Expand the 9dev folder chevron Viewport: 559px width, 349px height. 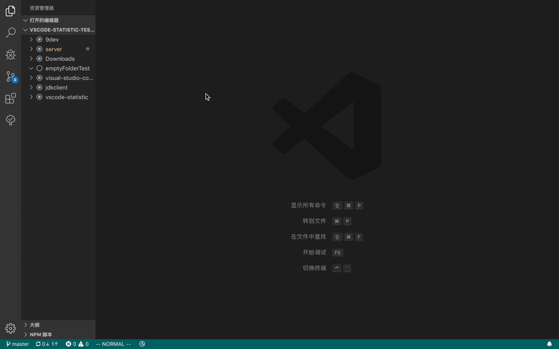(31, 39)
